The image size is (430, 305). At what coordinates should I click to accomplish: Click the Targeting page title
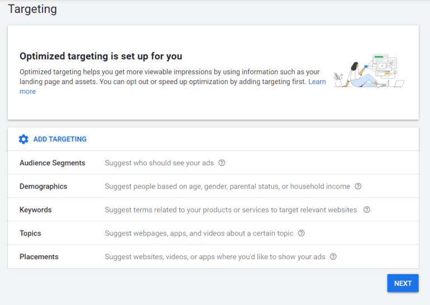[x=32, y=9]
